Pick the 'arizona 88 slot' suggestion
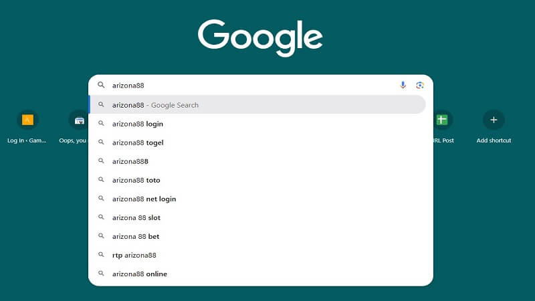 click(x=136, y=217)
